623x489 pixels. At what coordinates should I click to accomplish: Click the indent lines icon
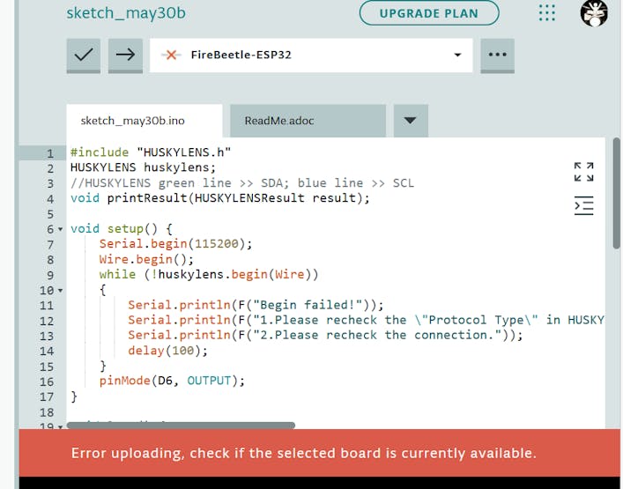(x=583, y=206)
